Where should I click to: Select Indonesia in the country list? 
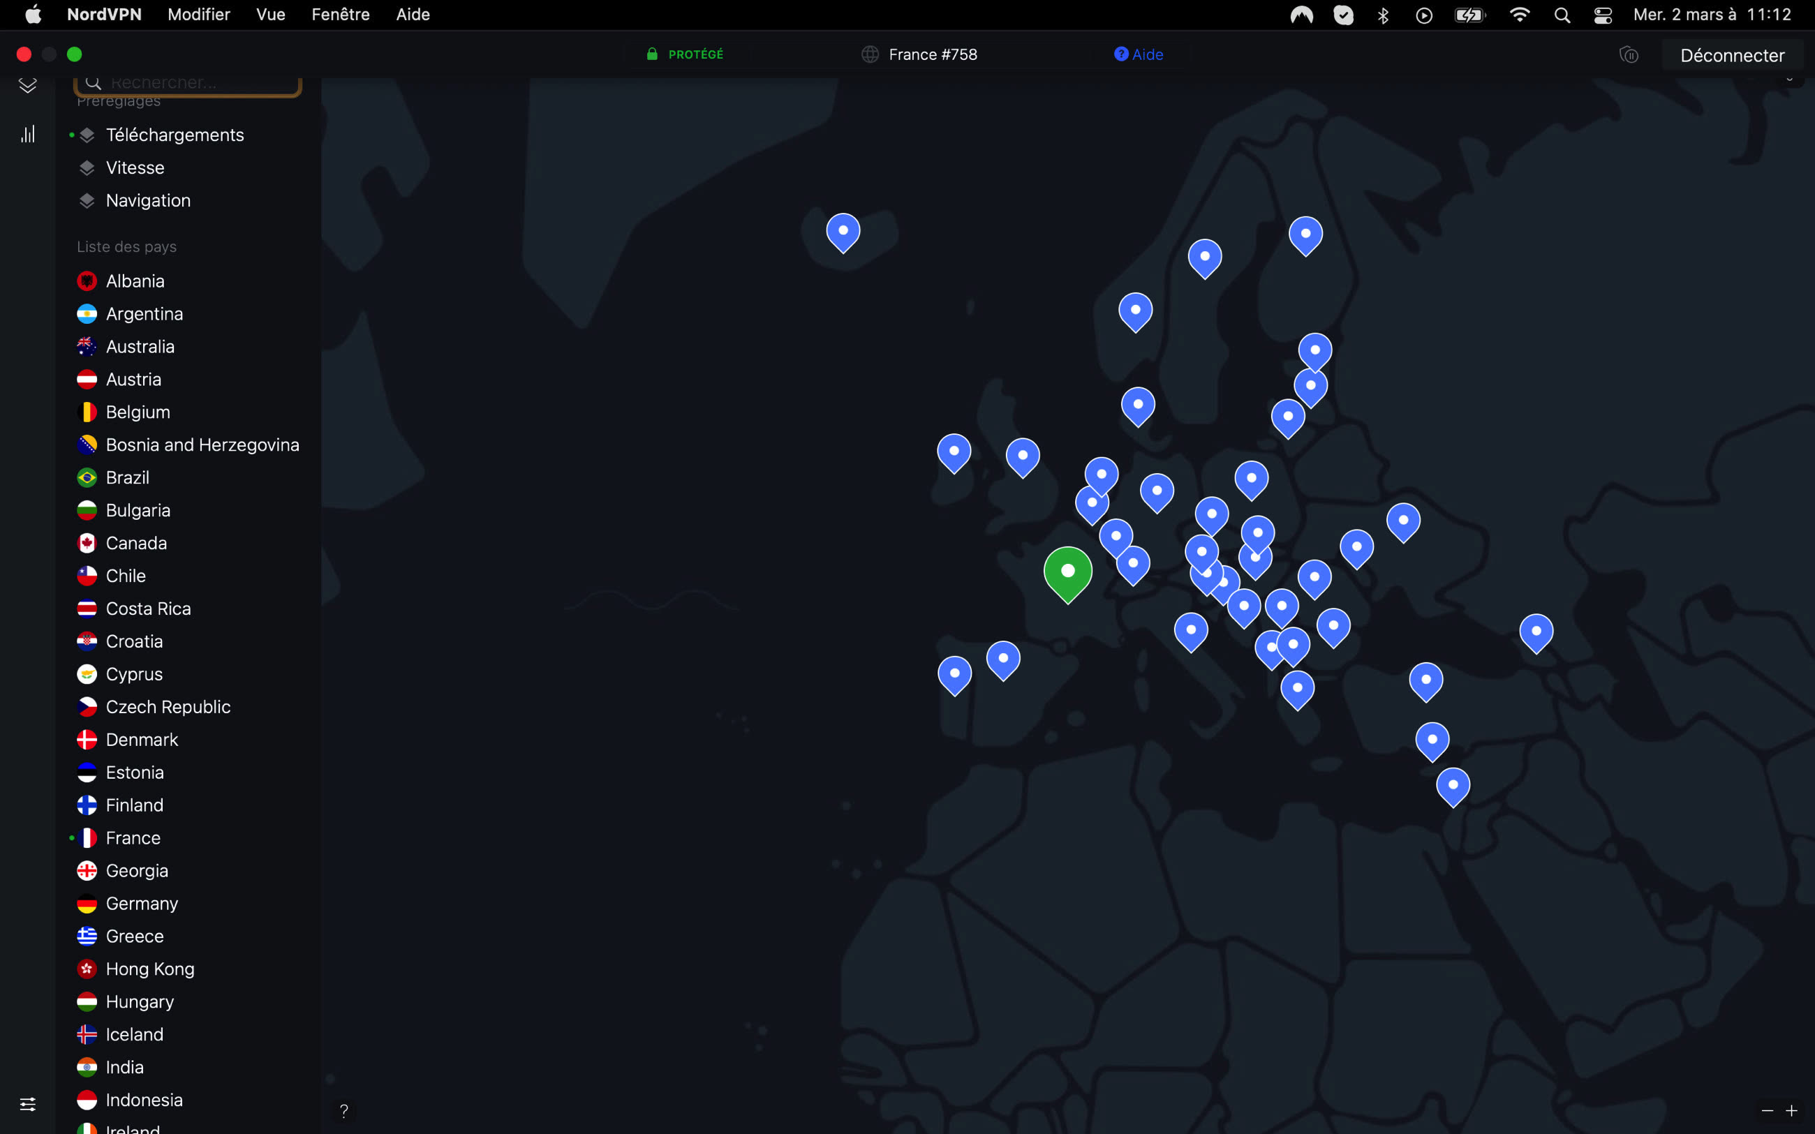click(144, 1101)
